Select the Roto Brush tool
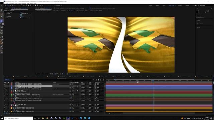Viewport: 214px width, 120px height. pos(40,5)
